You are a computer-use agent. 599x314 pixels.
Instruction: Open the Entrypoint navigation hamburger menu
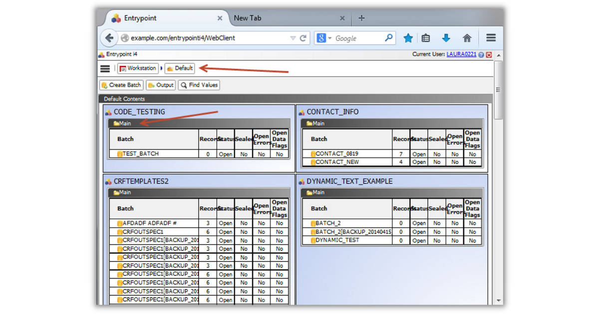[x=105, y=69]
